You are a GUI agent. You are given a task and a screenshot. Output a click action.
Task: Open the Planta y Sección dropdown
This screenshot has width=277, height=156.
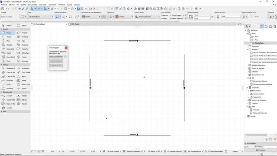click(147, 16)
